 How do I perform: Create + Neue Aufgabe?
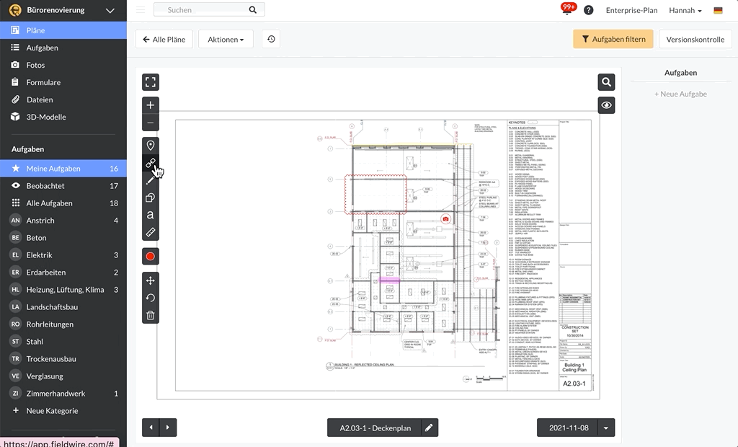680,94
